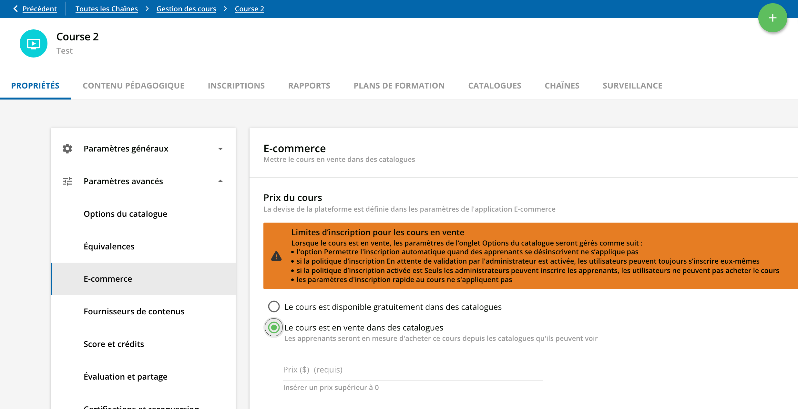Click the green plus add button
798x409 pixels.
coord(772,18)
